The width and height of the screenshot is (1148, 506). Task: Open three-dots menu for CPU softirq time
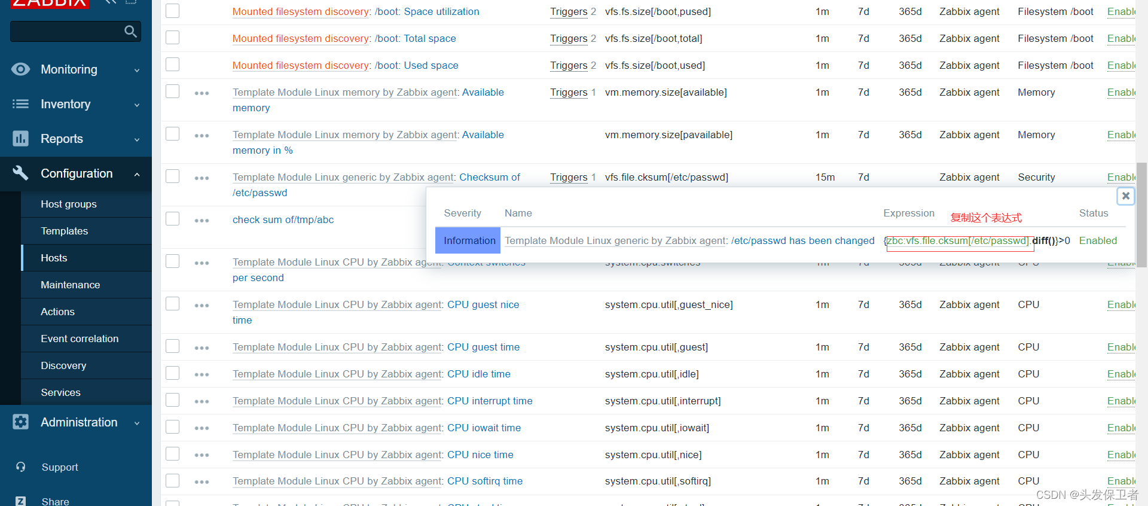201,482
